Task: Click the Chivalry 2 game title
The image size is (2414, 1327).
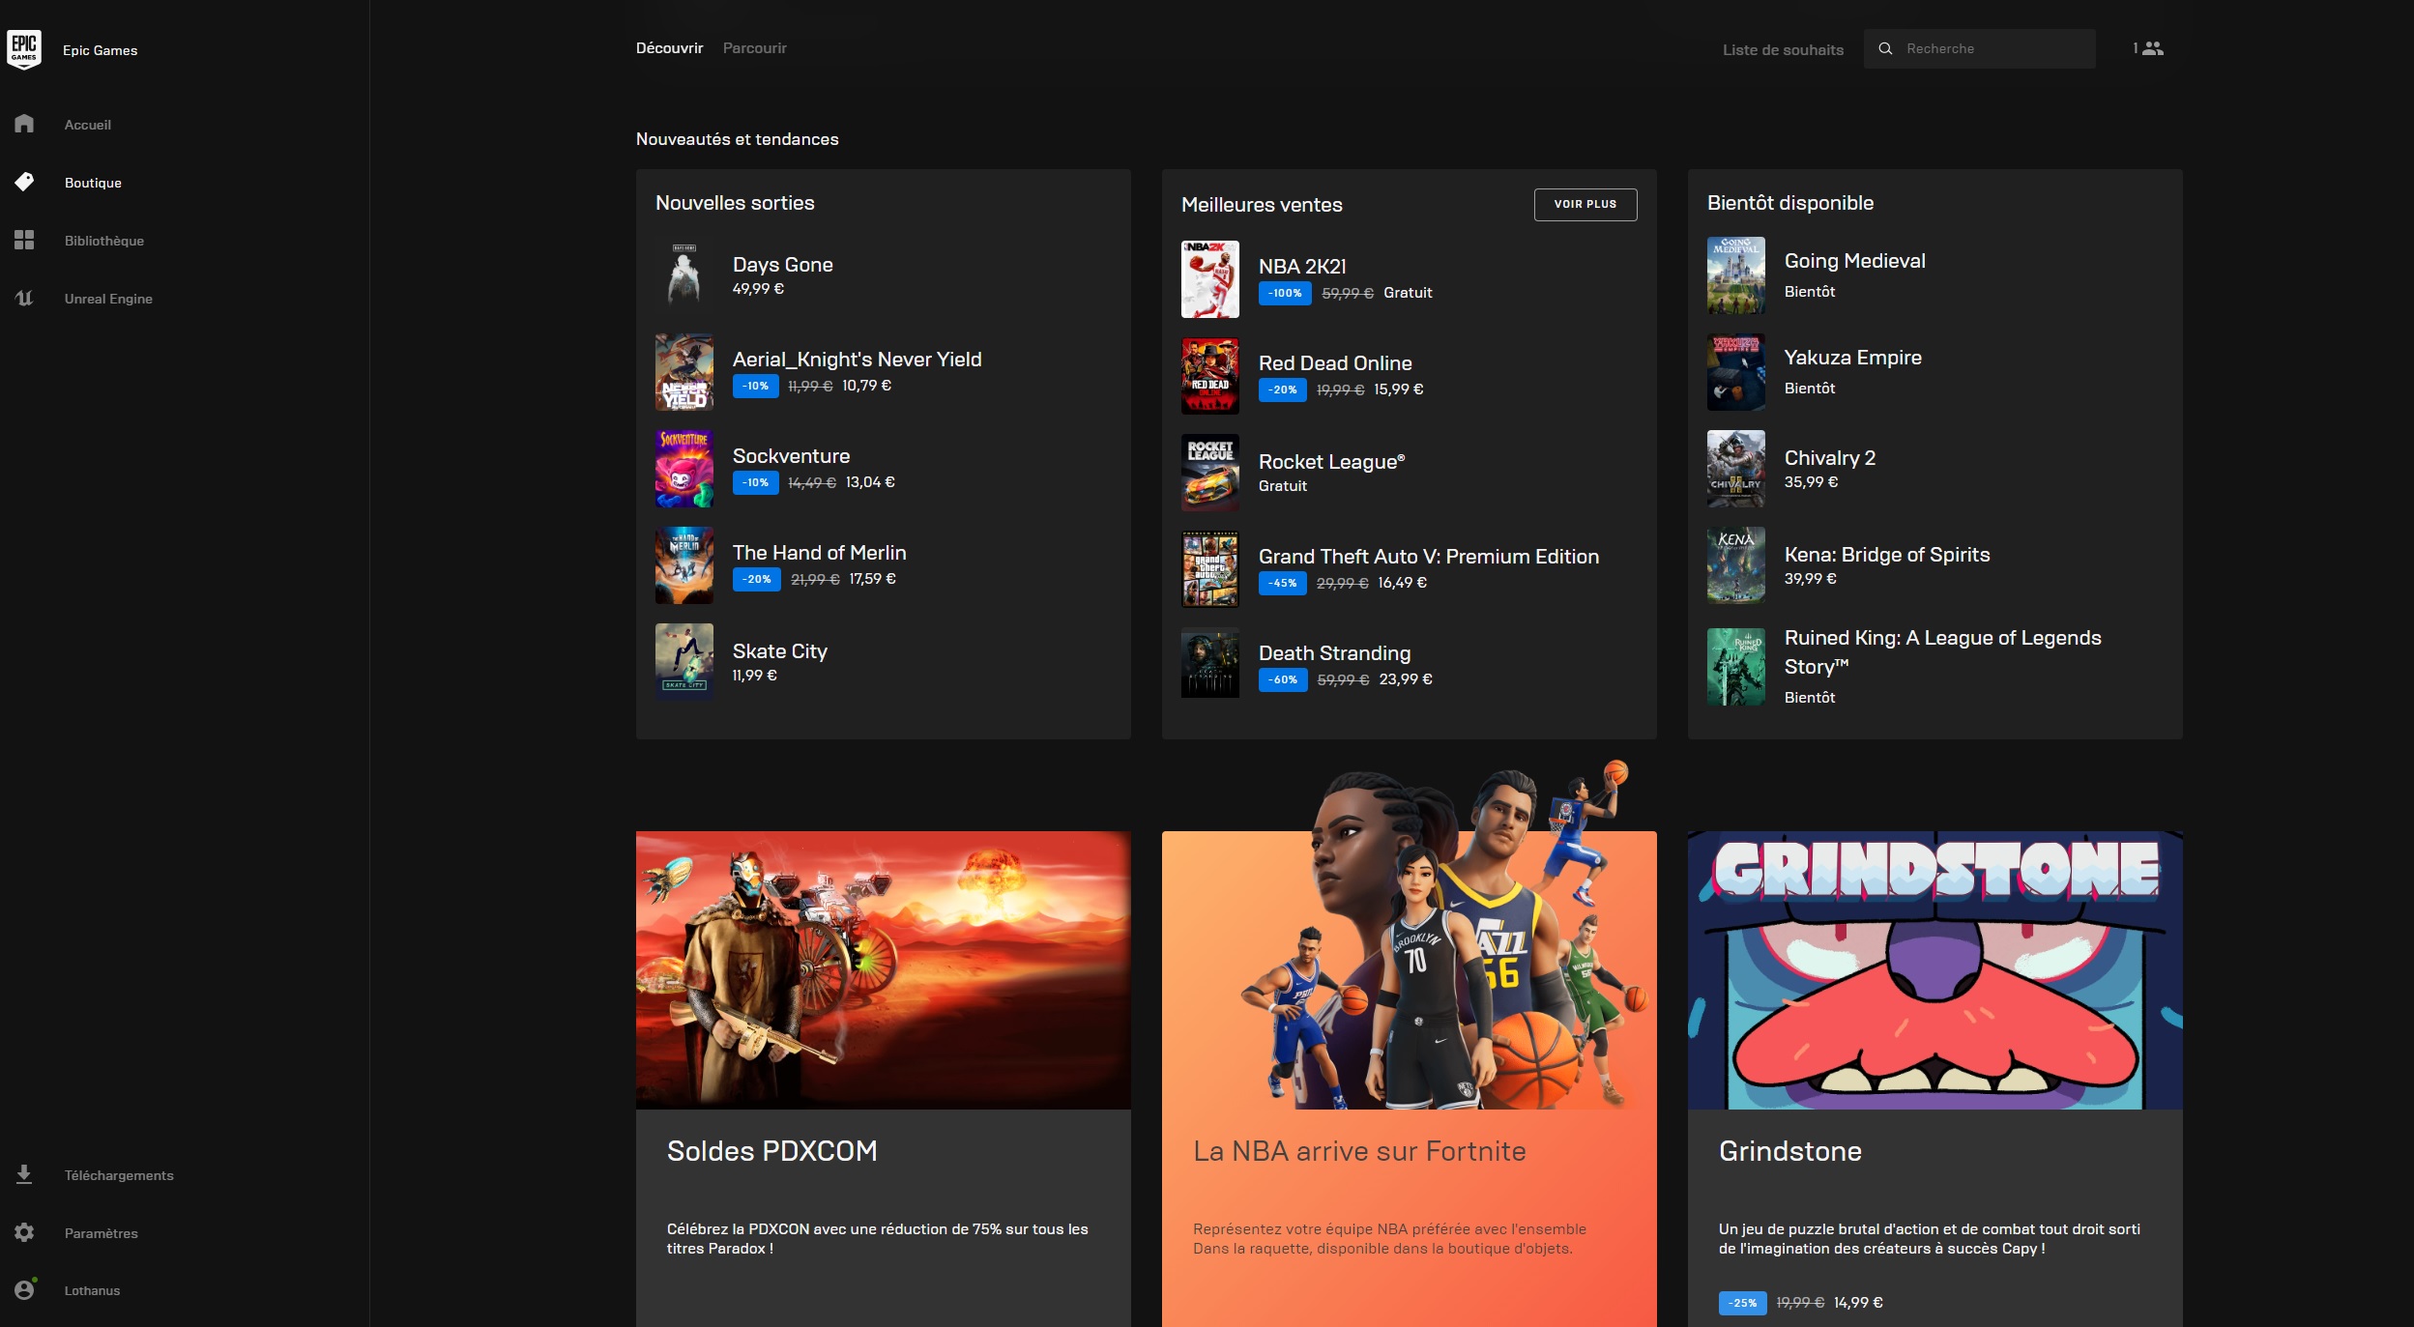Action: click(1829, 458)
